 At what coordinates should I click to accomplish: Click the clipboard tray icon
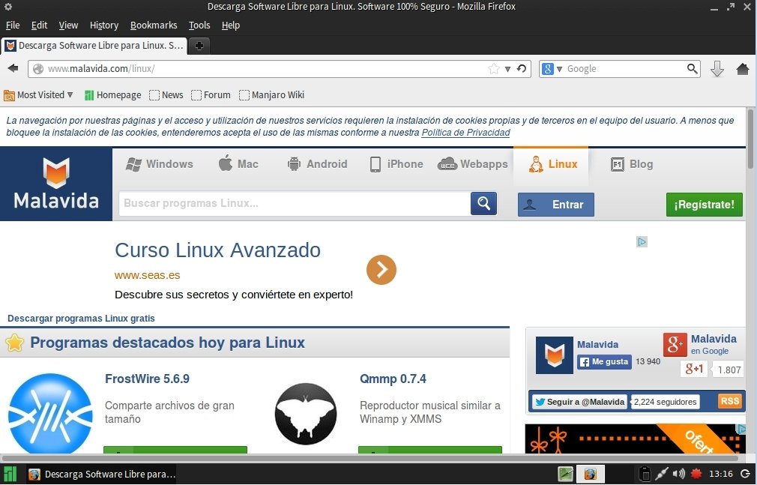tap(644, 474)
